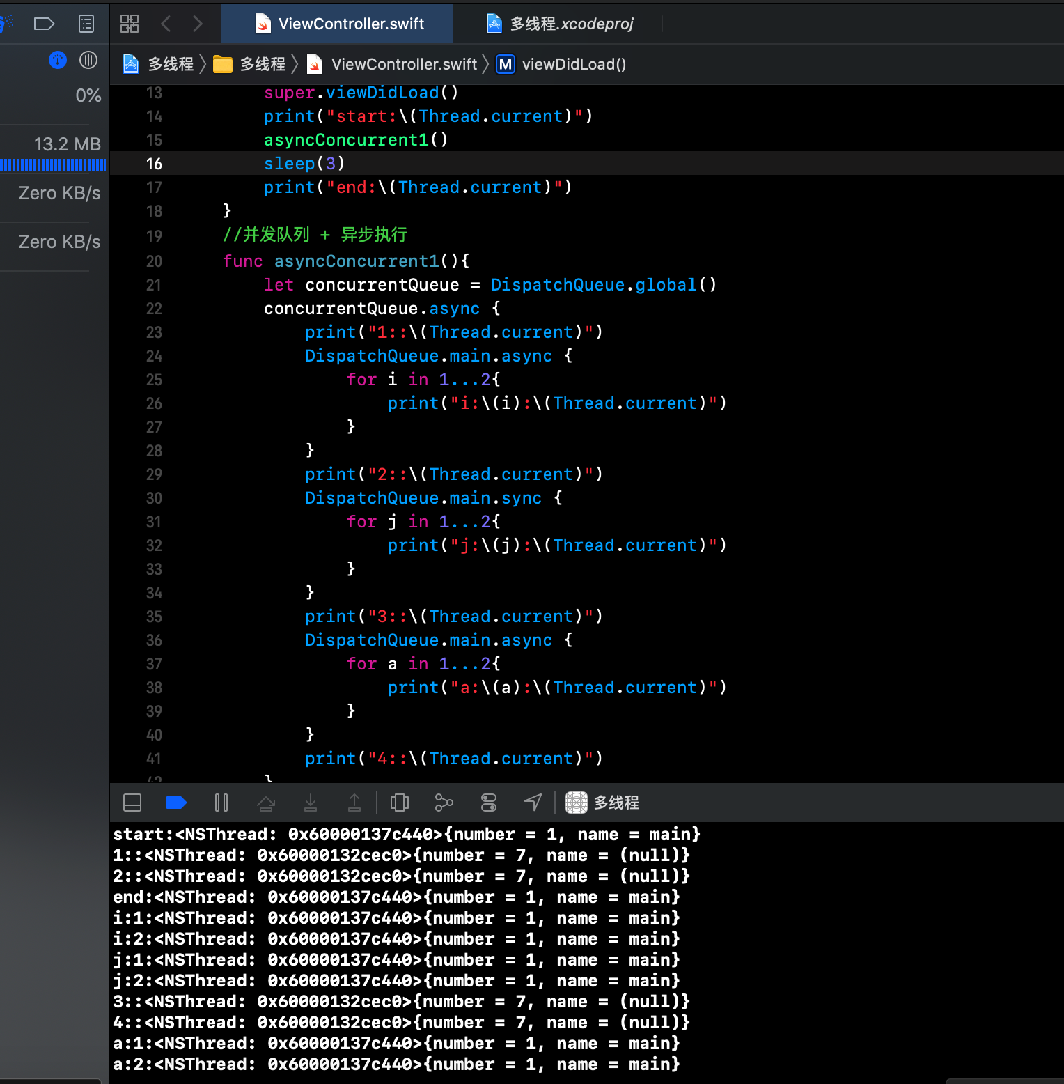
Task: Click console line 3:: output
Action: (401, 1002)
